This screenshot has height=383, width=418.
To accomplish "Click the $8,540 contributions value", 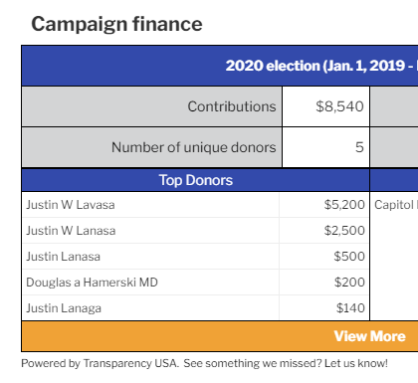I will coord(339,106).
